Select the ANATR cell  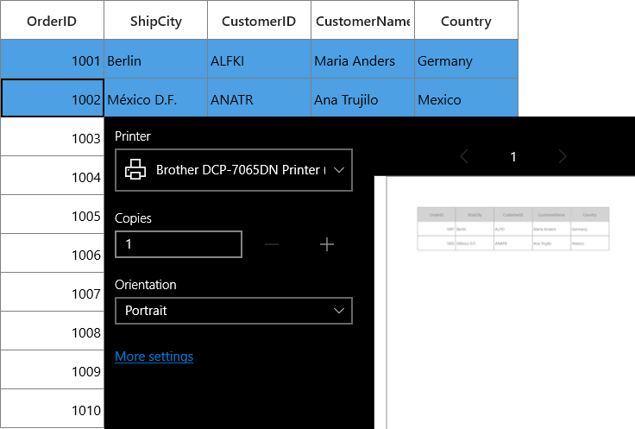259,98
